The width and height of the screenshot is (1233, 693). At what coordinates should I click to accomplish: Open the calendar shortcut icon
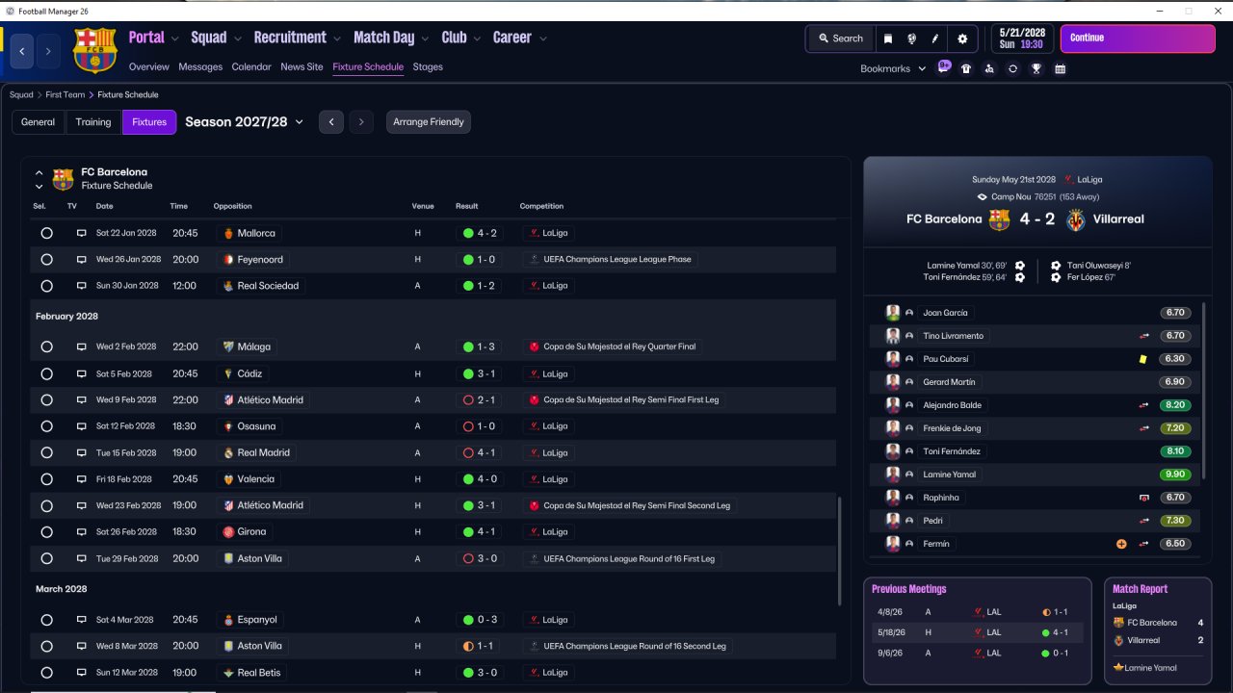tap(1060, 68)
